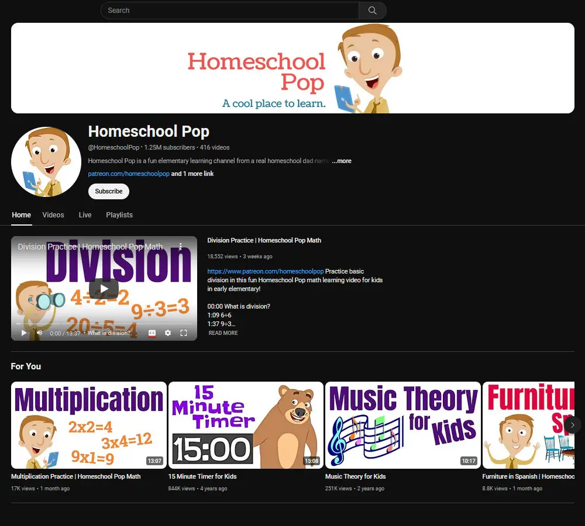The width and height of the screenshot is (585, 526).
Task: Expand the description with READ MORE
Action: pyautogui.click(x=222, y=333)
